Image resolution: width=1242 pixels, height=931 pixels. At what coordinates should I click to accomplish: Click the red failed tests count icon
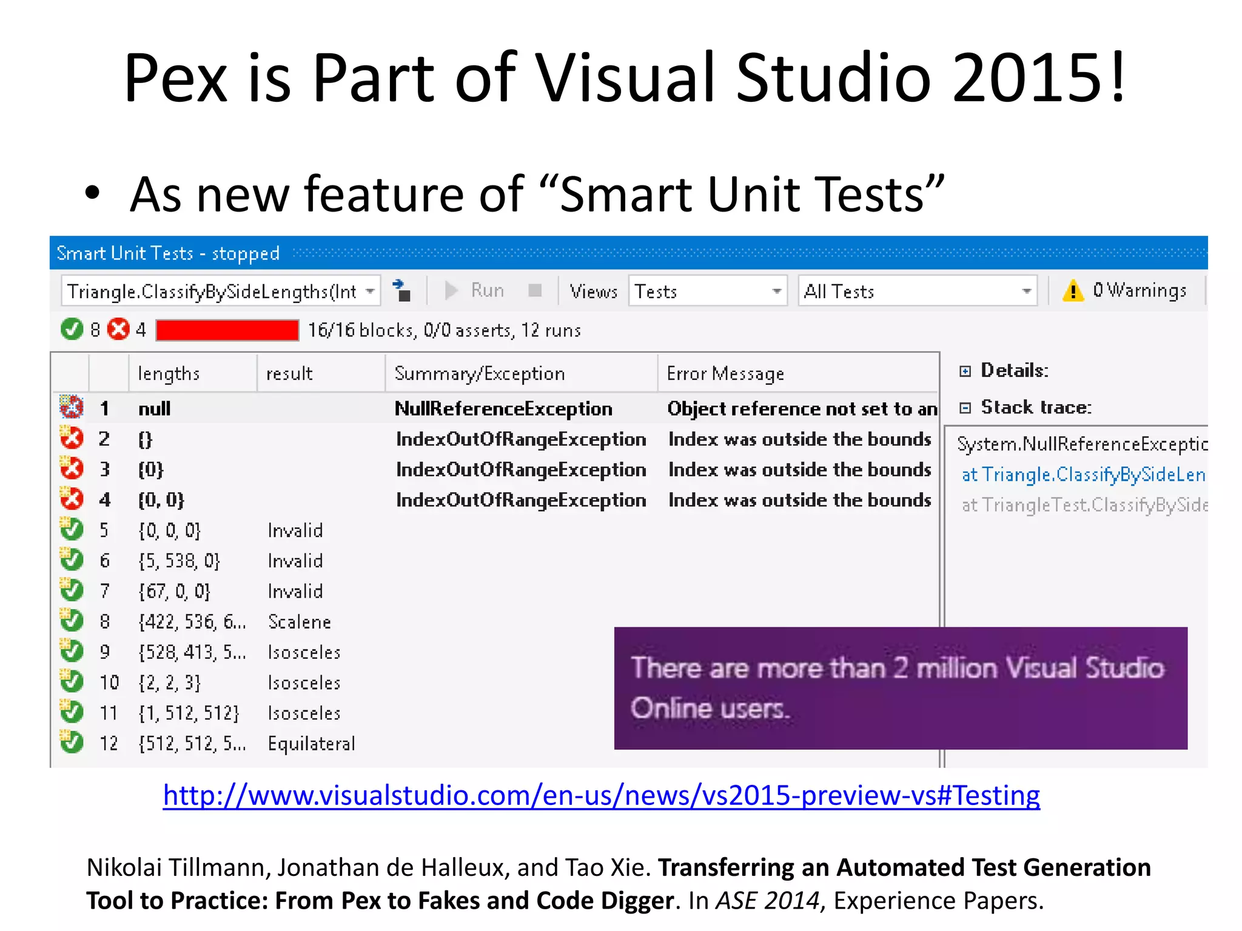point(118,329)
